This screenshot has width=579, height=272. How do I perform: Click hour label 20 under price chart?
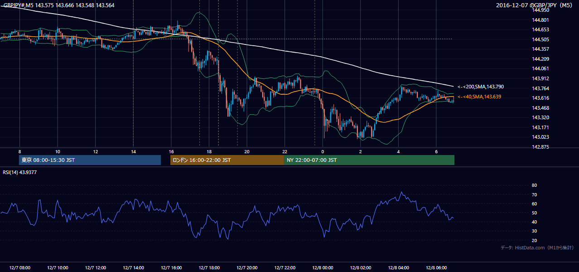247,151
